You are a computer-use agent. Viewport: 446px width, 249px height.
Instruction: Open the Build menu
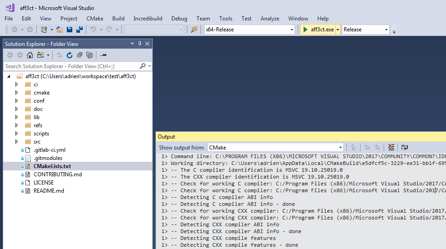[118, 19]
